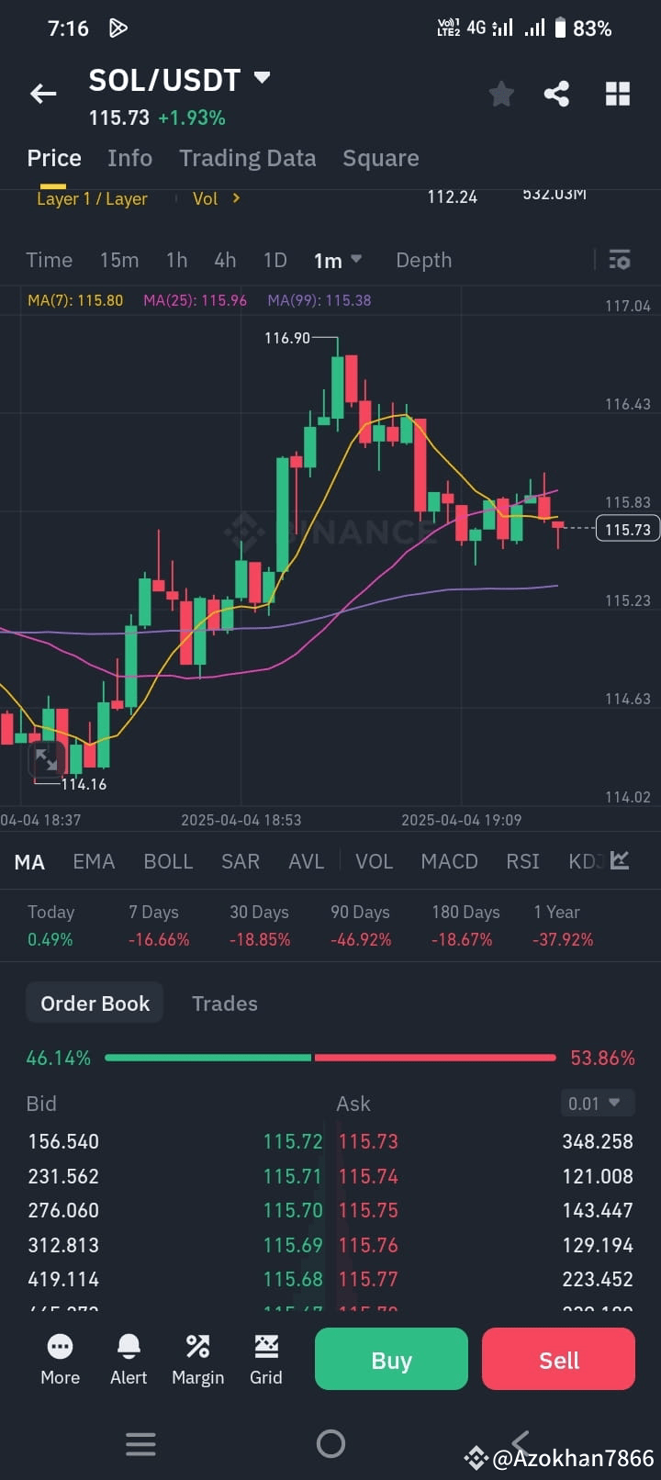
Task: Select ask price 115.77
Action: (x=368, y=1279)
